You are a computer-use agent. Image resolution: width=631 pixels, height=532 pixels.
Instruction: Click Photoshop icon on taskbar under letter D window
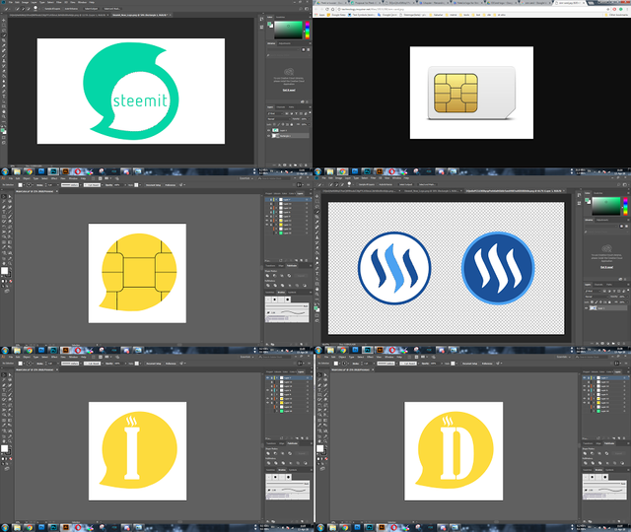pyautogui.click(x=369, y=527)
